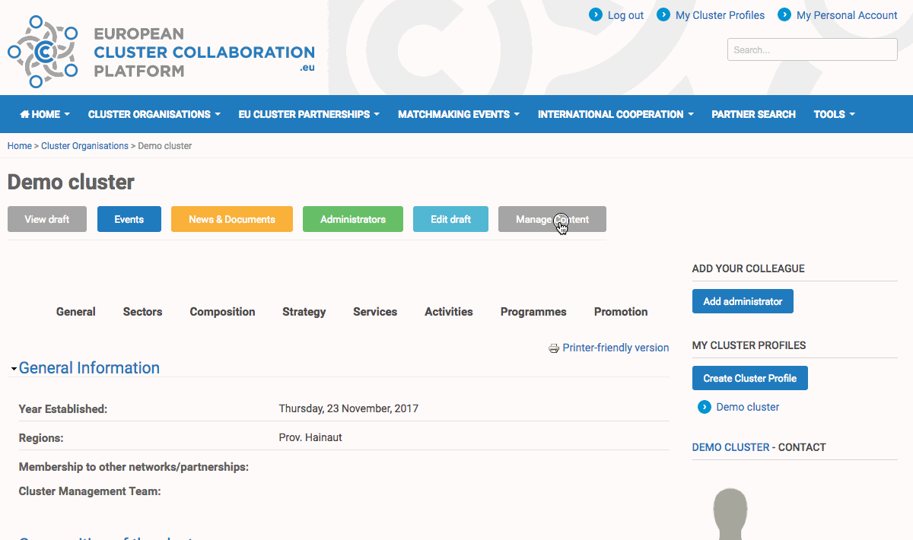
Task: Open the HOME dropdown menu
Action: 45,114
